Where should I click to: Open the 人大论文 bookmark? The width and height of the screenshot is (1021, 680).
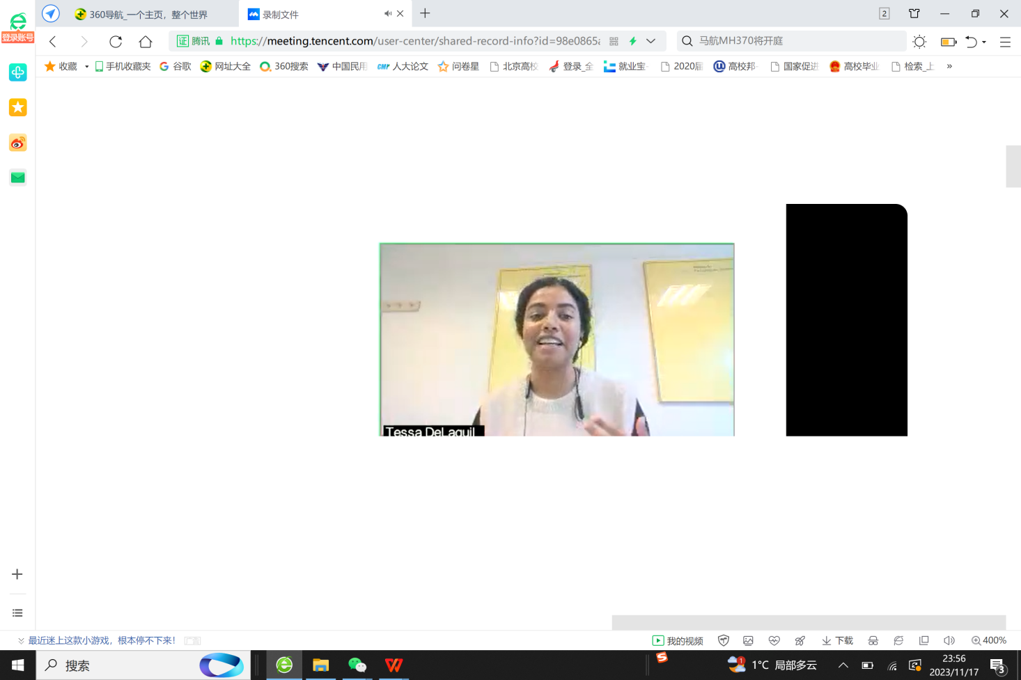coord(403,66)
